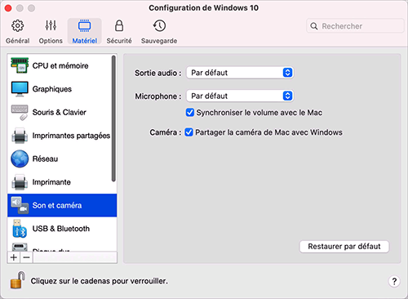Open help with the question mark button

(394, 281)
